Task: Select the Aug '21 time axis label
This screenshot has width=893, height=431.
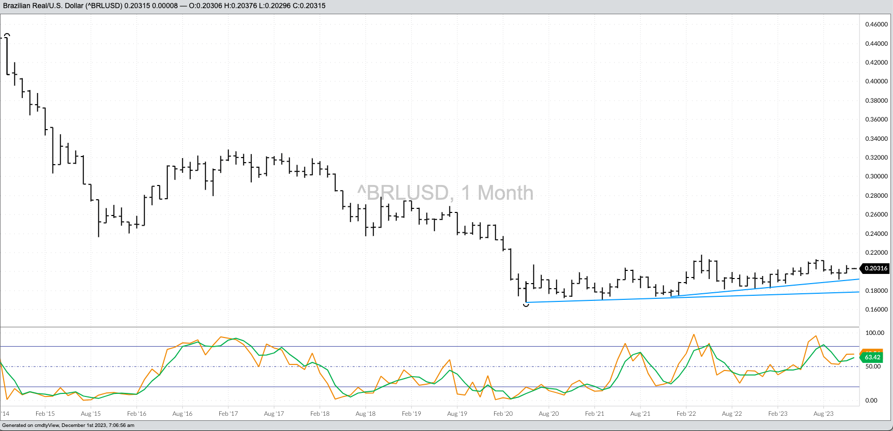Action: click(640, 414)
